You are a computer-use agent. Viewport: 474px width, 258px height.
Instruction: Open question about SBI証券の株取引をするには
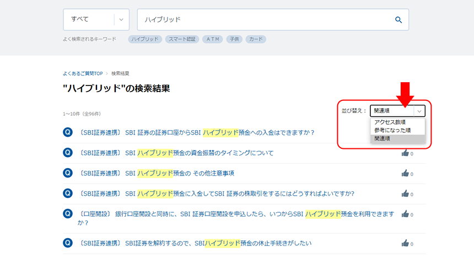[x=216, y=193]
